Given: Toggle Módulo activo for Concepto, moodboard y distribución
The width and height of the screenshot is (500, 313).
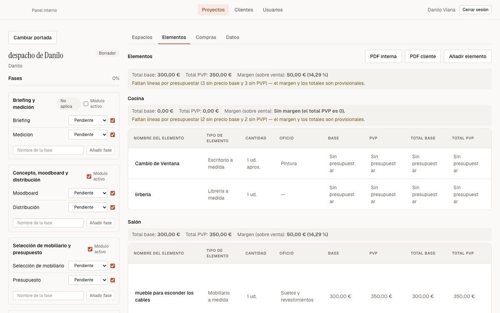Looking at the screenshot, I should [89, 176].
